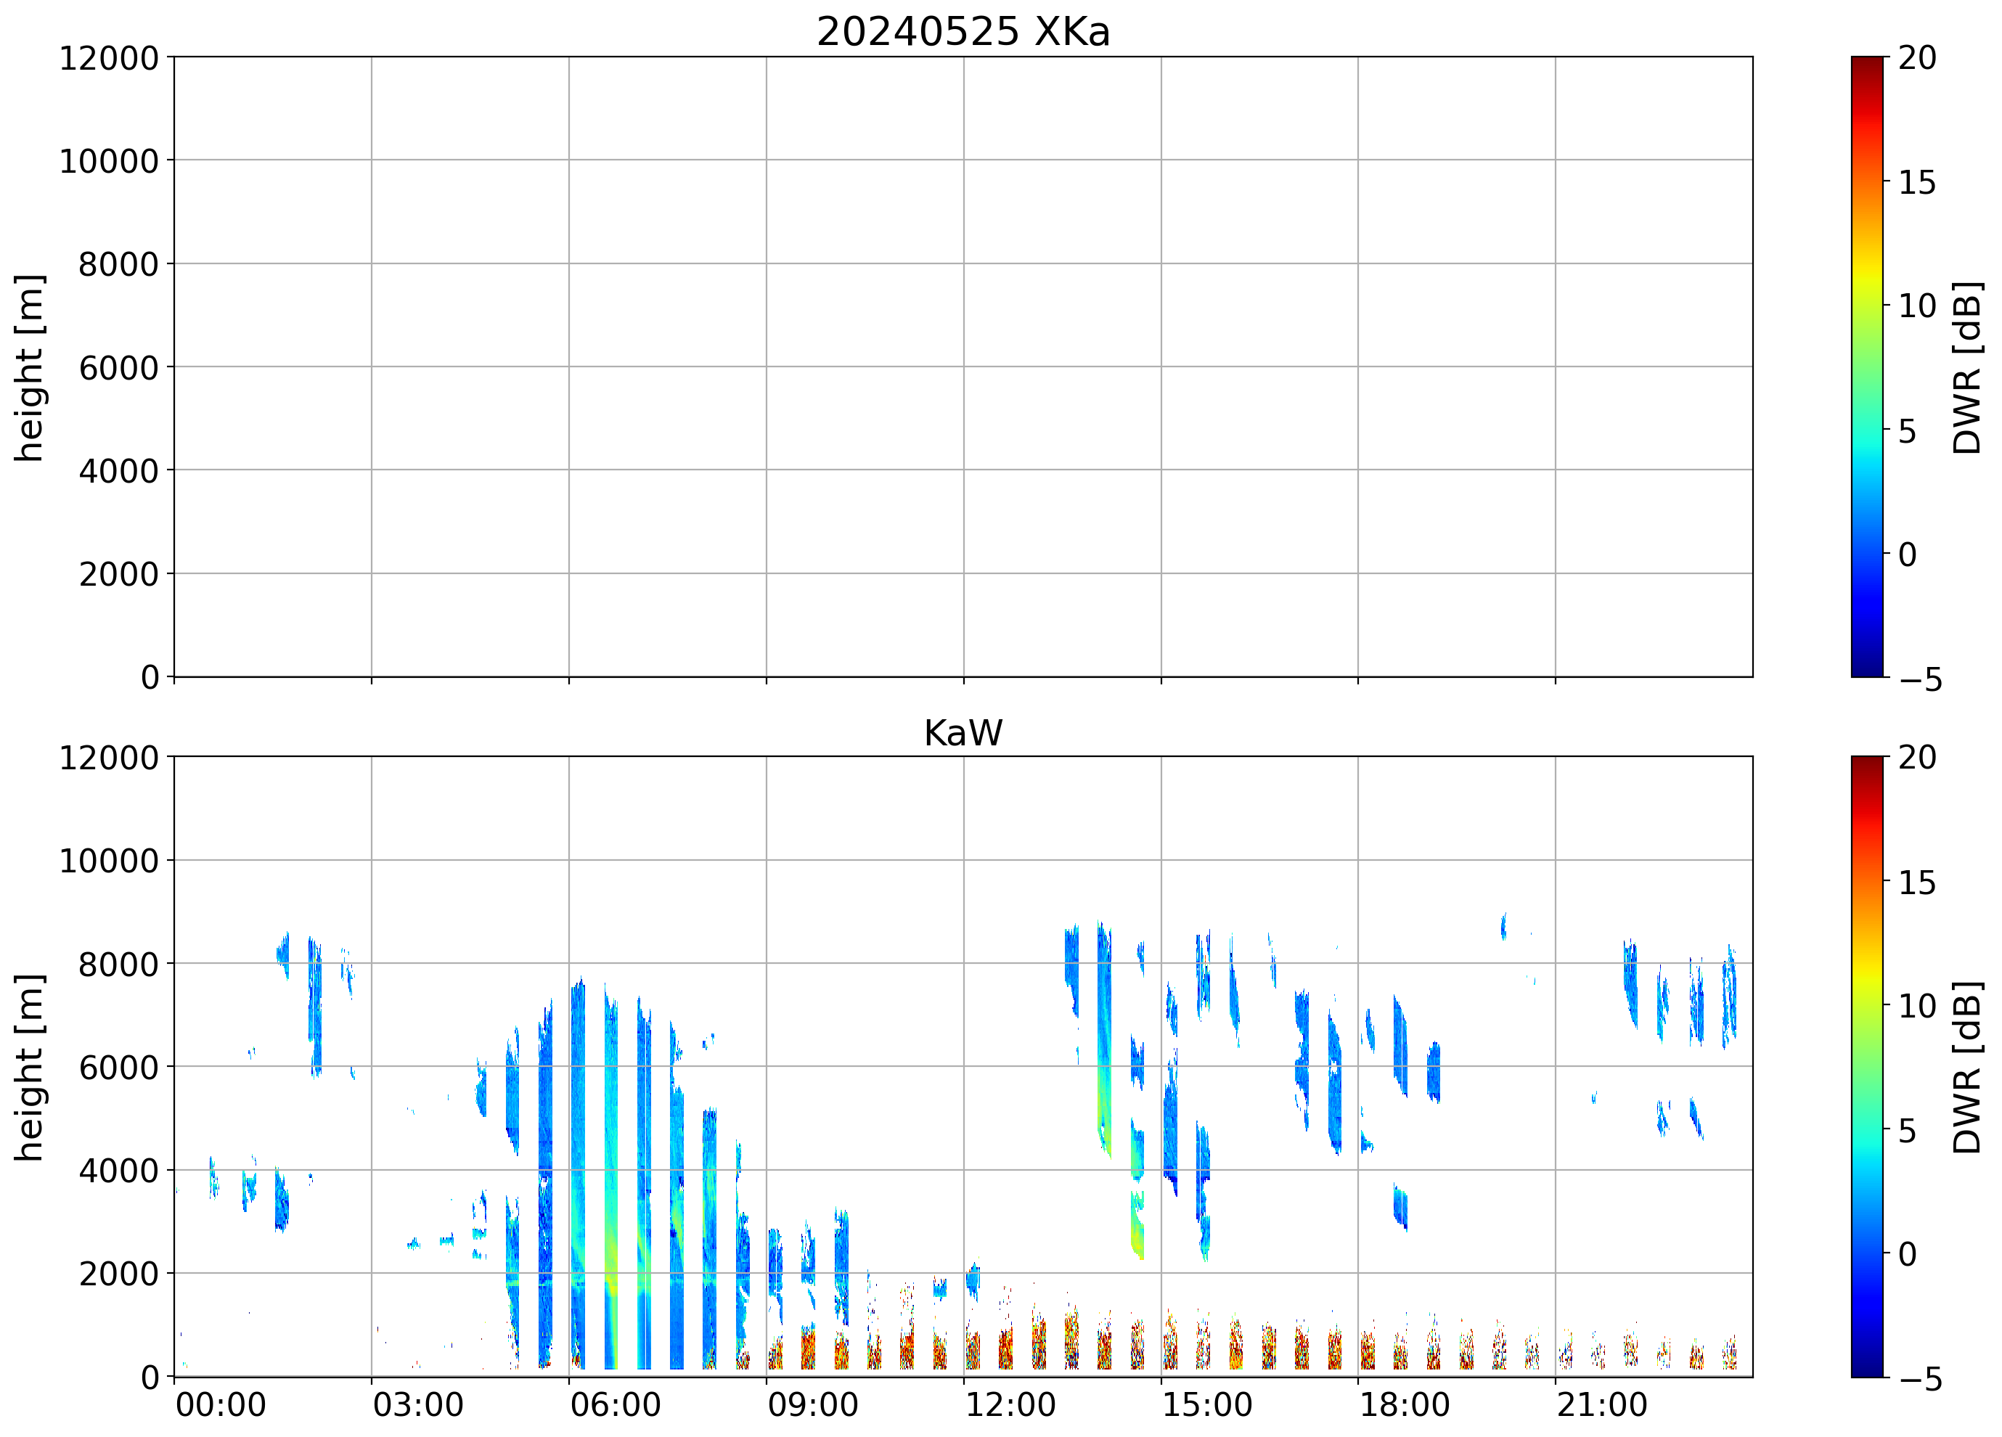Click the 20 tick on the top colorbar
This screenshot has height=1437, width=2002.
coord(1917,58)
